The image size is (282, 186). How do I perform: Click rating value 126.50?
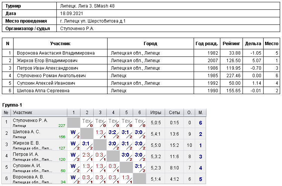[233, 61]
